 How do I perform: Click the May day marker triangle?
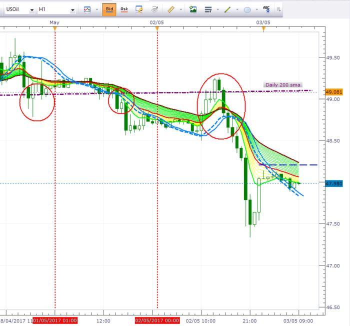(x=55, y=28)
